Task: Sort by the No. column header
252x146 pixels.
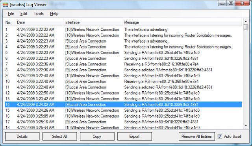Action: [9, 22]
